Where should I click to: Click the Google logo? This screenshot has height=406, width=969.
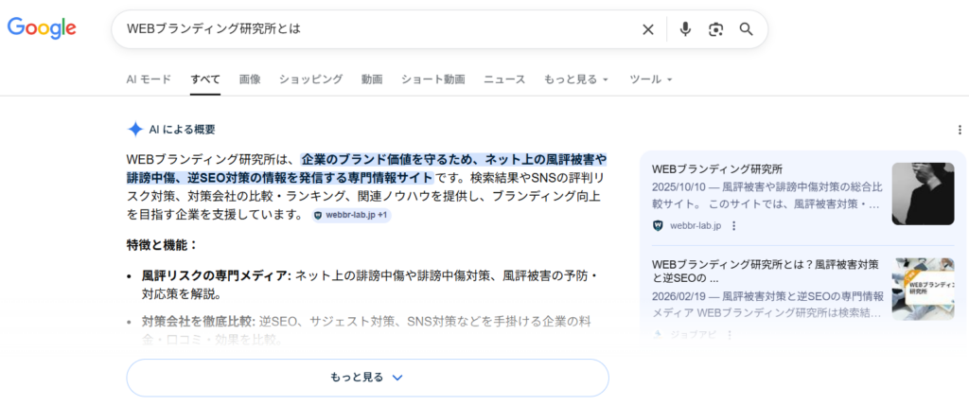click(x=42, y=27)
